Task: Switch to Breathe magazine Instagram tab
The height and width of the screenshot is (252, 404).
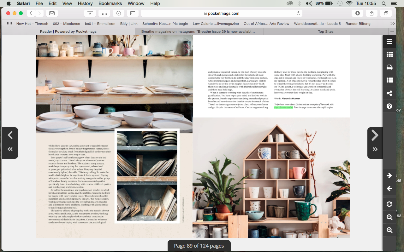Action: (199, 31)
